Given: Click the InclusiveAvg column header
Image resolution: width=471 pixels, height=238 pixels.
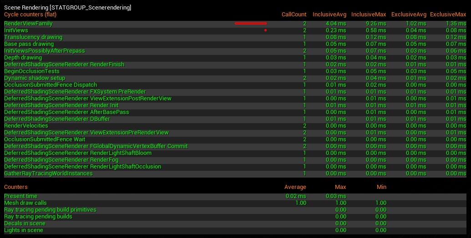Looking at the screenshot, I should point(329,15).
